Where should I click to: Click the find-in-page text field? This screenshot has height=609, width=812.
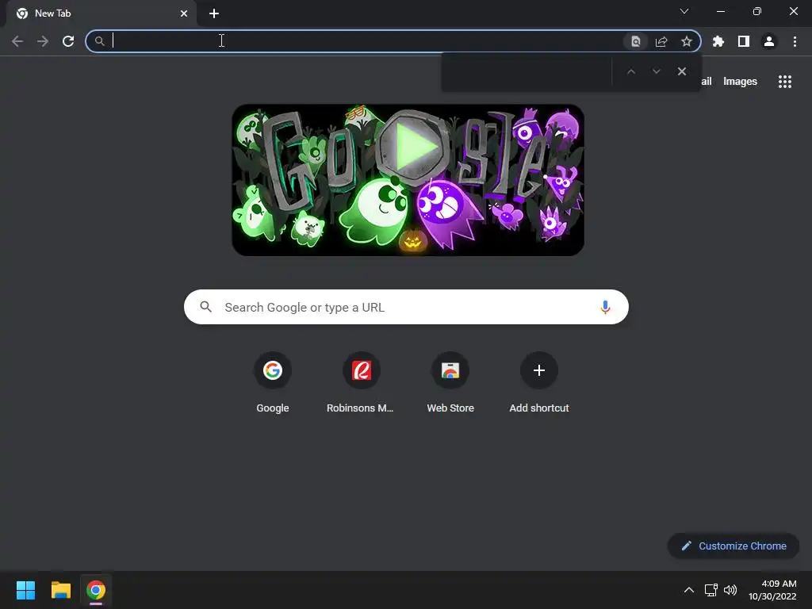(x=527, y=71)
